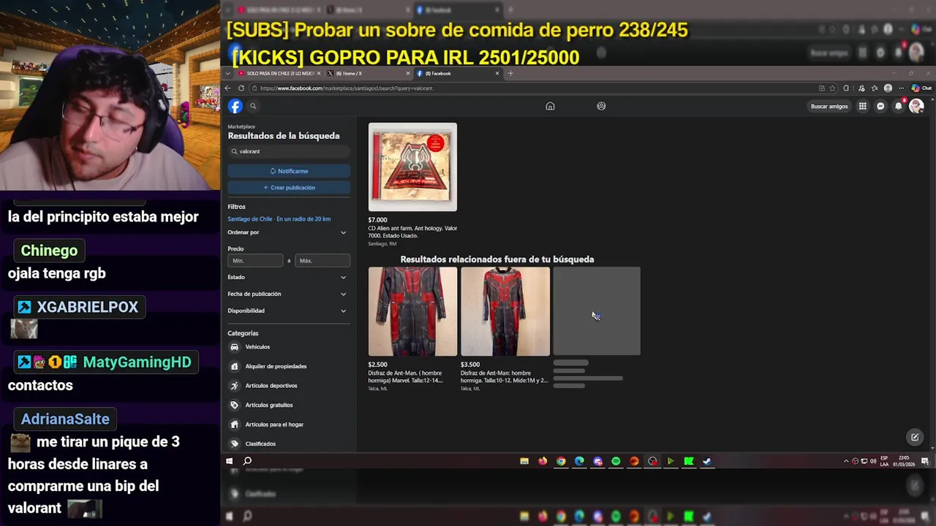Open Windows notification center
936x526 pixels.
point(925,461)
